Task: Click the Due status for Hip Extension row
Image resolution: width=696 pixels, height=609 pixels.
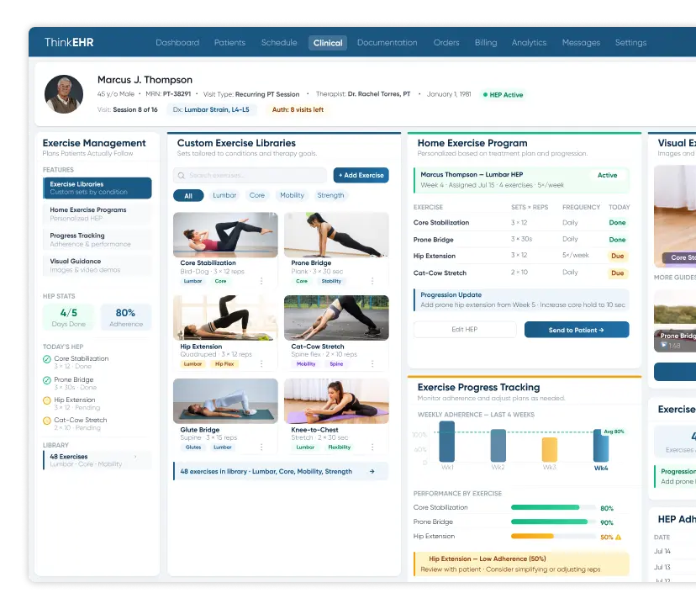Action: coord(618,256)
